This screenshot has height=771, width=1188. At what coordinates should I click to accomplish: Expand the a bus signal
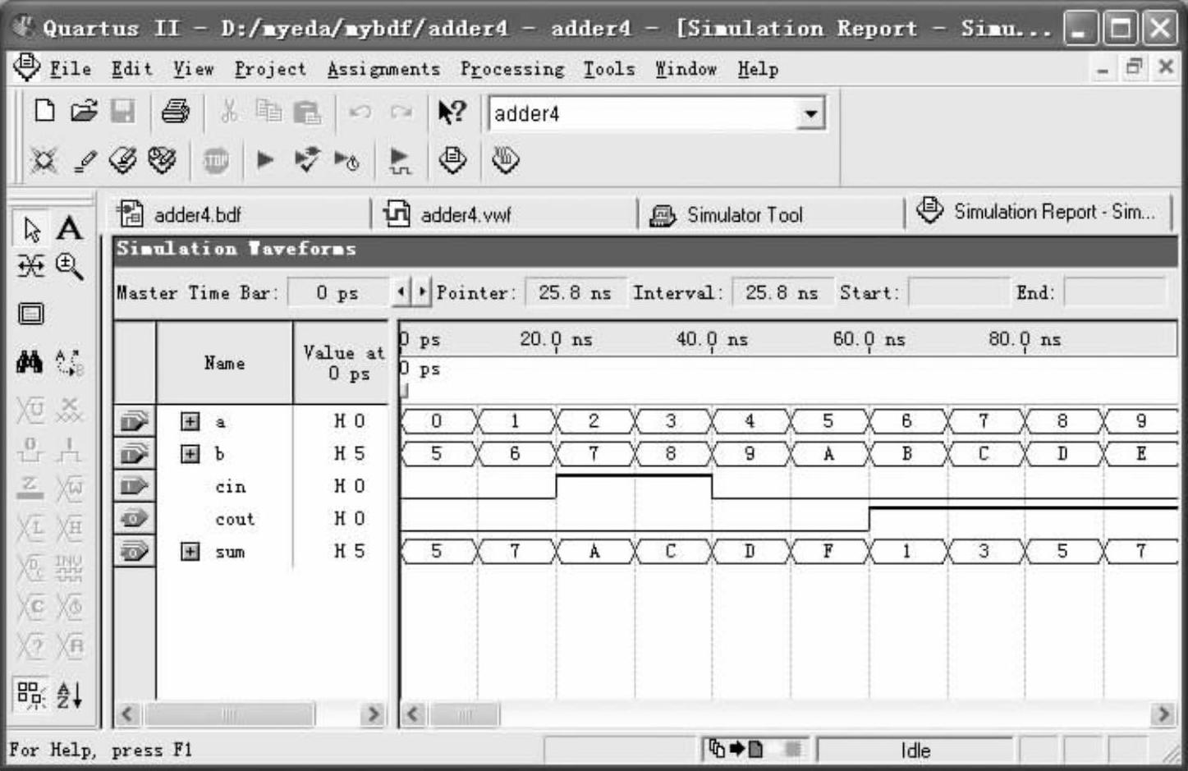pyautogui.click(x=190, y=421)
